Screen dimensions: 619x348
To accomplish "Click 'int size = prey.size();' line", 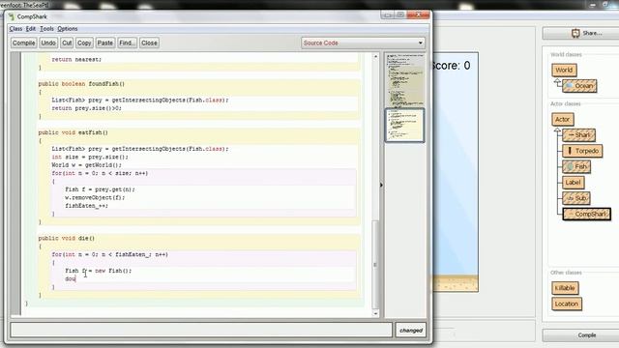I will tap(90, 157).
